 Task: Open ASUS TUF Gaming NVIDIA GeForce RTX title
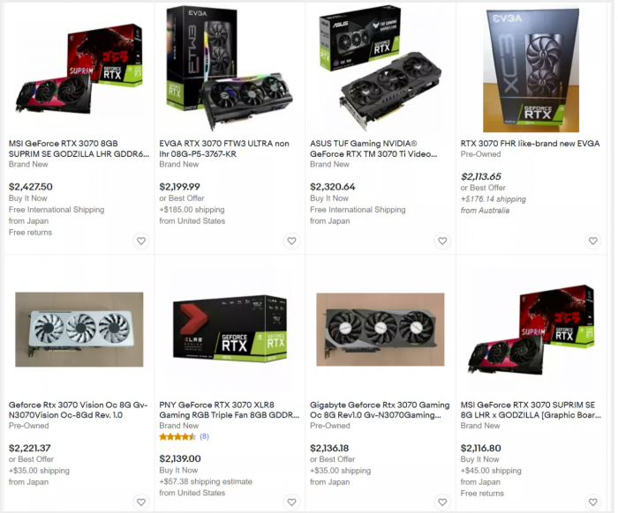tap(373, 149)
